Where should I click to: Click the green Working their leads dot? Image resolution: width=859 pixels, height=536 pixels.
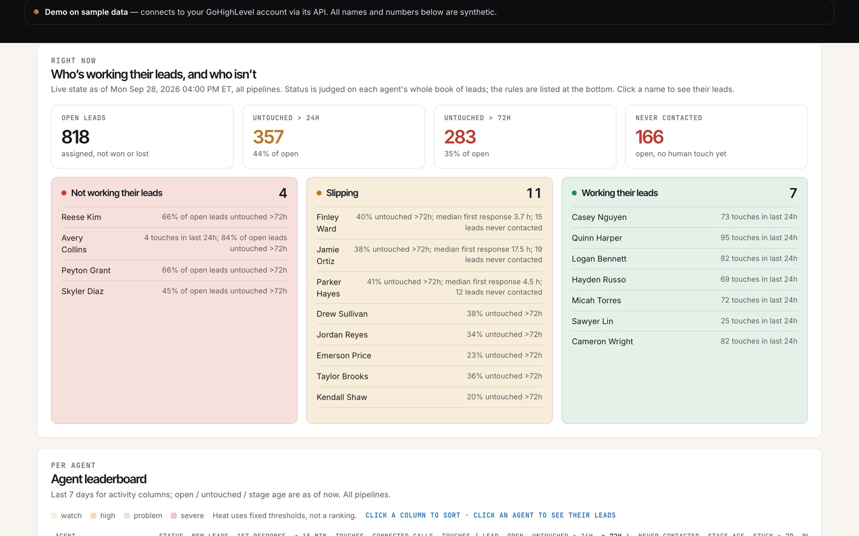pyautogui.click(x=574, y=193)
